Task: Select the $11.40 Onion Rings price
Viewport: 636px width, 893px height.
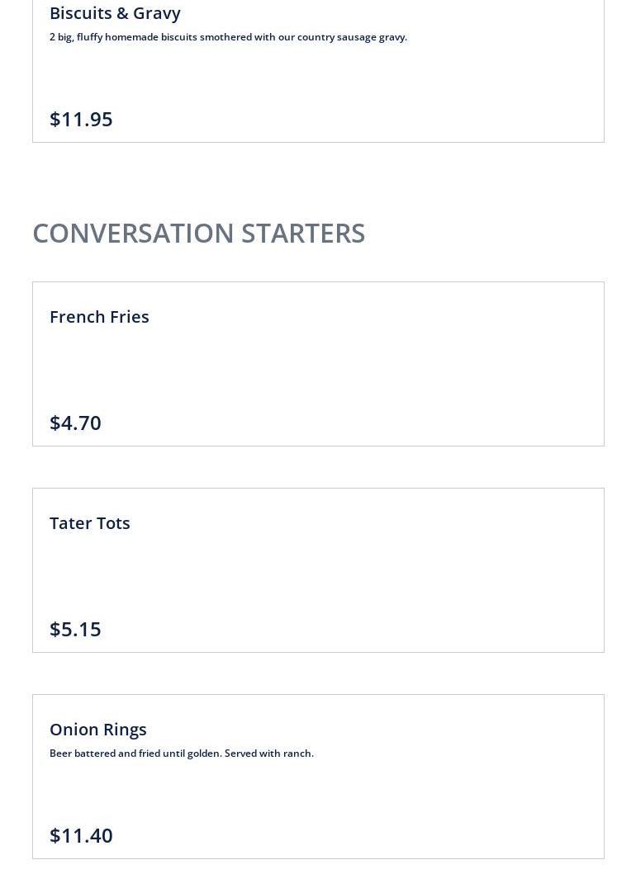Action: (81, 835)
